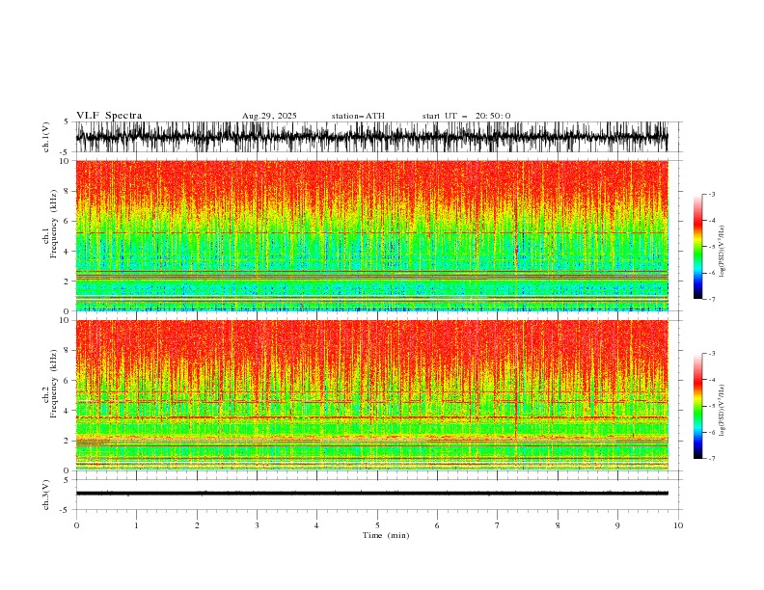Click time axis tick label "5"
Image resolution: width=764 pixels, height=590 pixels.
[377, 525]
